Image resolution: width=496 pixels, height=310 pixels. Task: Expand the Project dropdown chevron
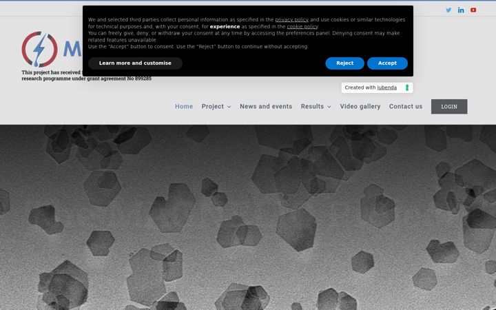pos(229,107)
